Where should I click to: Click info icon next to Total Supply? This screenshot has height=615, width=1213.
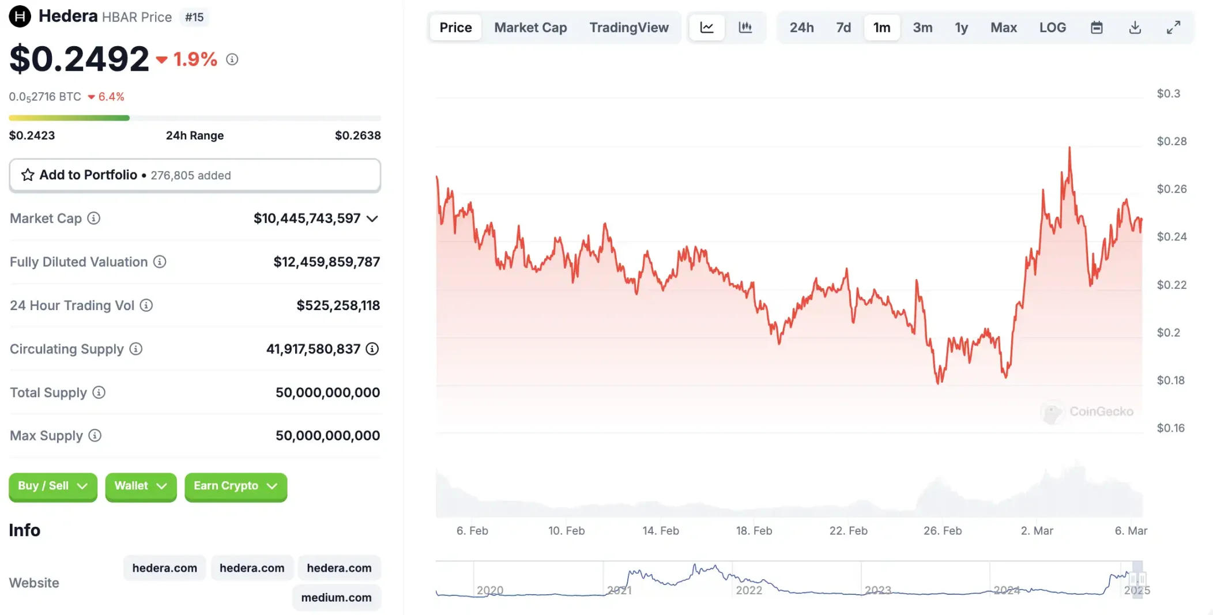(x=99, y=393)
